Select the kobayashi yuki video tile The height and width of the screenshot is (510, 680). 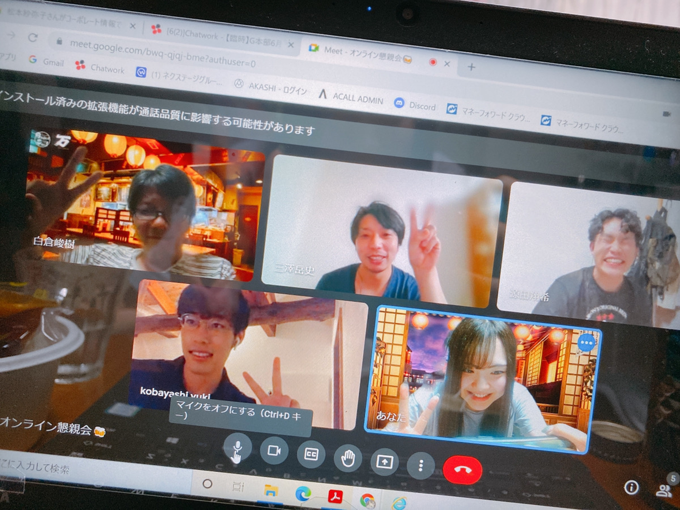[x=249, y=355]
